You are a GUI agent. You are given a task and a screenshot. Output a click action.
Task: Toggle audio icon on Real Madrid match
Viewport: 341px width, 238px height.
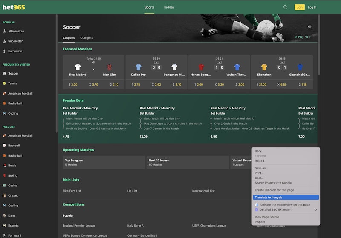pyautogui.click(x=94, y=62)
